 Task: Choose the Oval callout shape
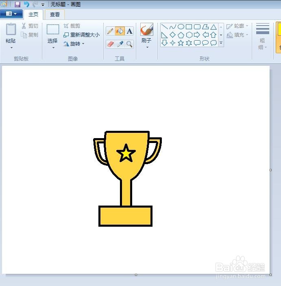click(205, 43)
